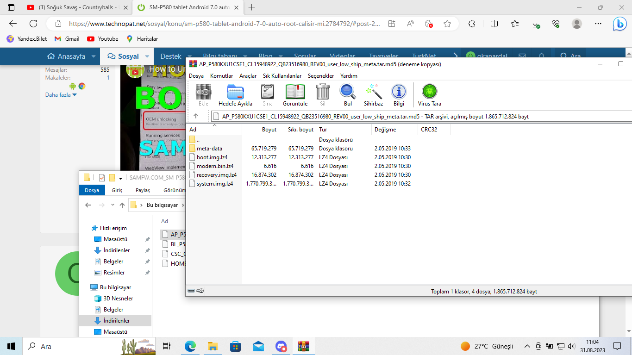Screen dimensions: 632x355
Task: Open File Explorer from the taskbar
Action: click(x=213, y=346)
